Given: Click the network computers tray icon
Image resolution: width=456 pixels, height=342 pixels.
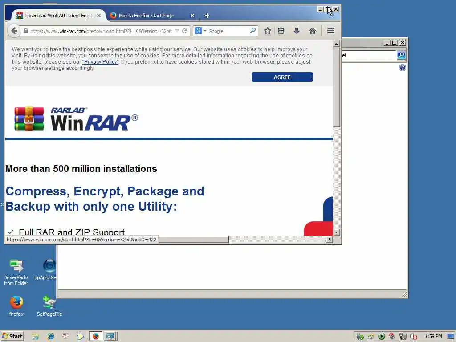Looking at the screenshot, I should (403, 337).
